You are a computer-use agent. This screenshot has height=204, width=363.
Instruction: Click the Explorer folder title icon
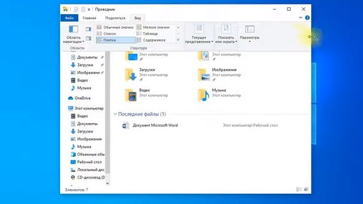(x=65, y=9)
